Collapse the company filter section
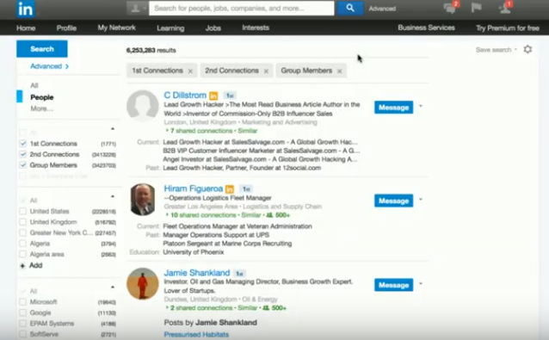The image size is (549, 340). pos(113,287)
